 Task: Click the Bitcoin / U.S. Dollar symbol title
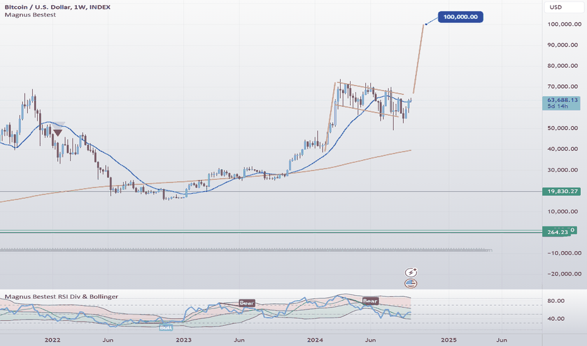pos(58,7)
